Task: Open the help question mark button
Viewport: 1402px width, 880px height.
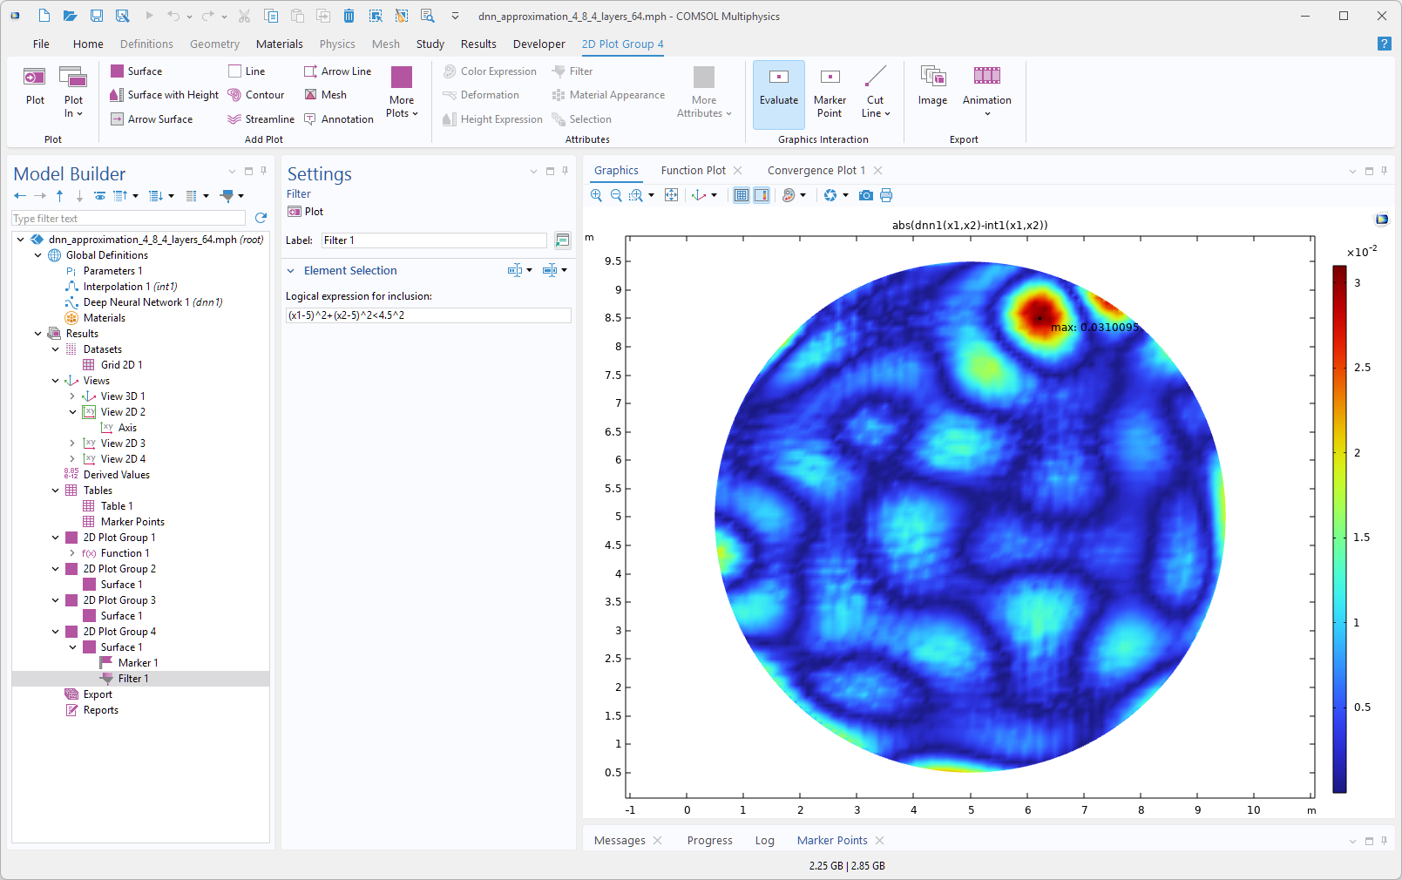Action: (1384, 44)
